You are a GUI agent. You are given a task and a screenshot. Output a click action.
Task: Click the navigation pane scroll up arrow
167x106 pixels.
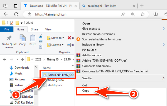[36, 67]
